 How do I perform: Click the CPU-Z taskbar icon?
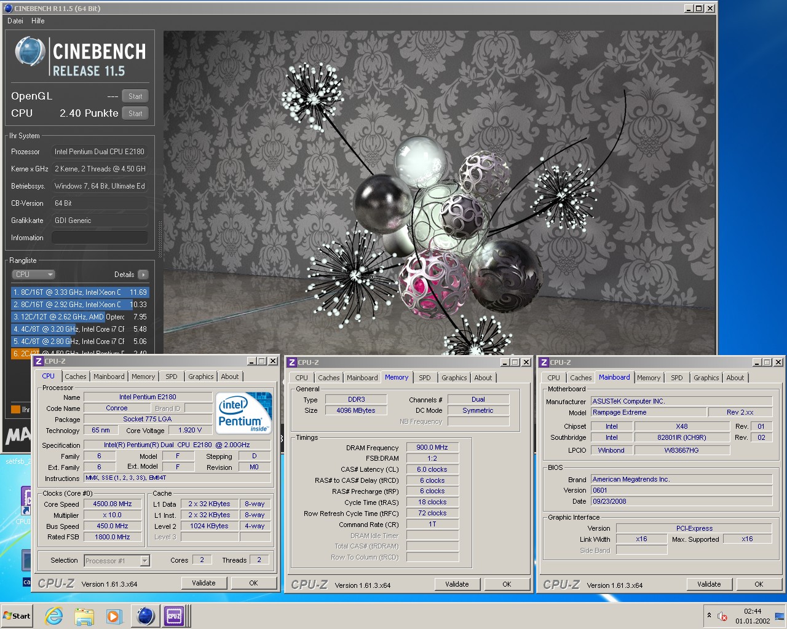[175, 615]
